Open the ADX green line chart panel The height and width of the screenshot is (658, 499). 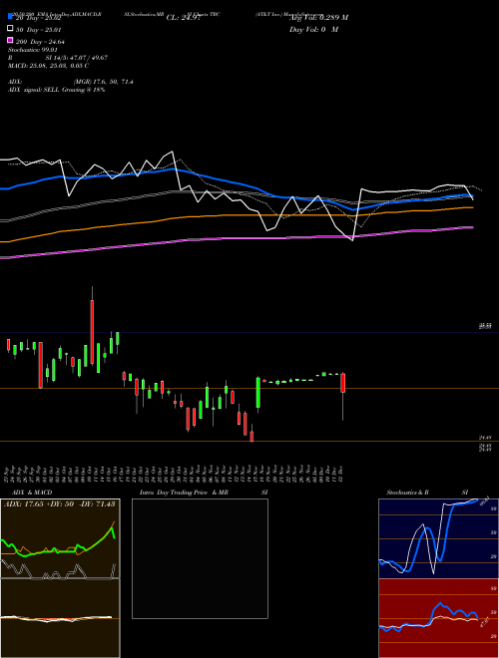[x=60, y=538]
